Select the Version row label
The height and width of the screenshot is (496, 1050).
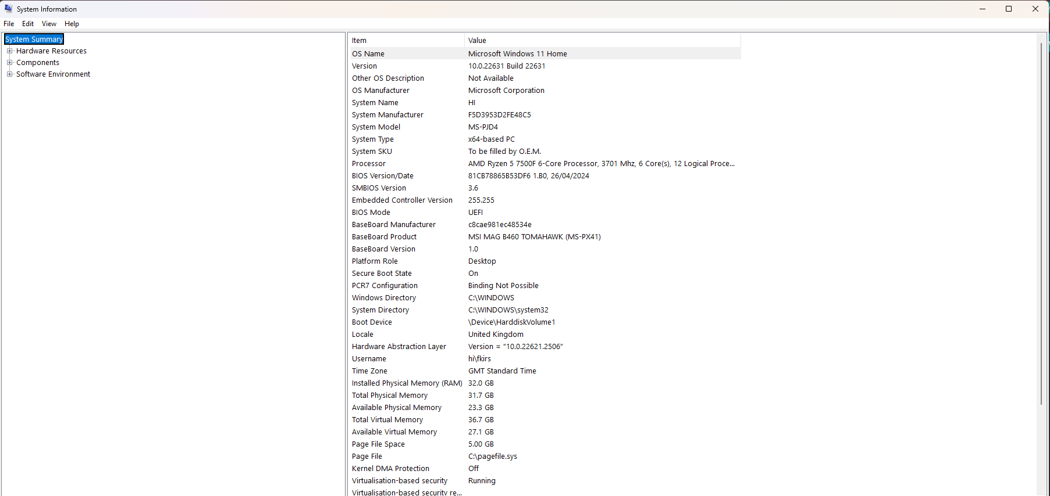tap(364, 66)
